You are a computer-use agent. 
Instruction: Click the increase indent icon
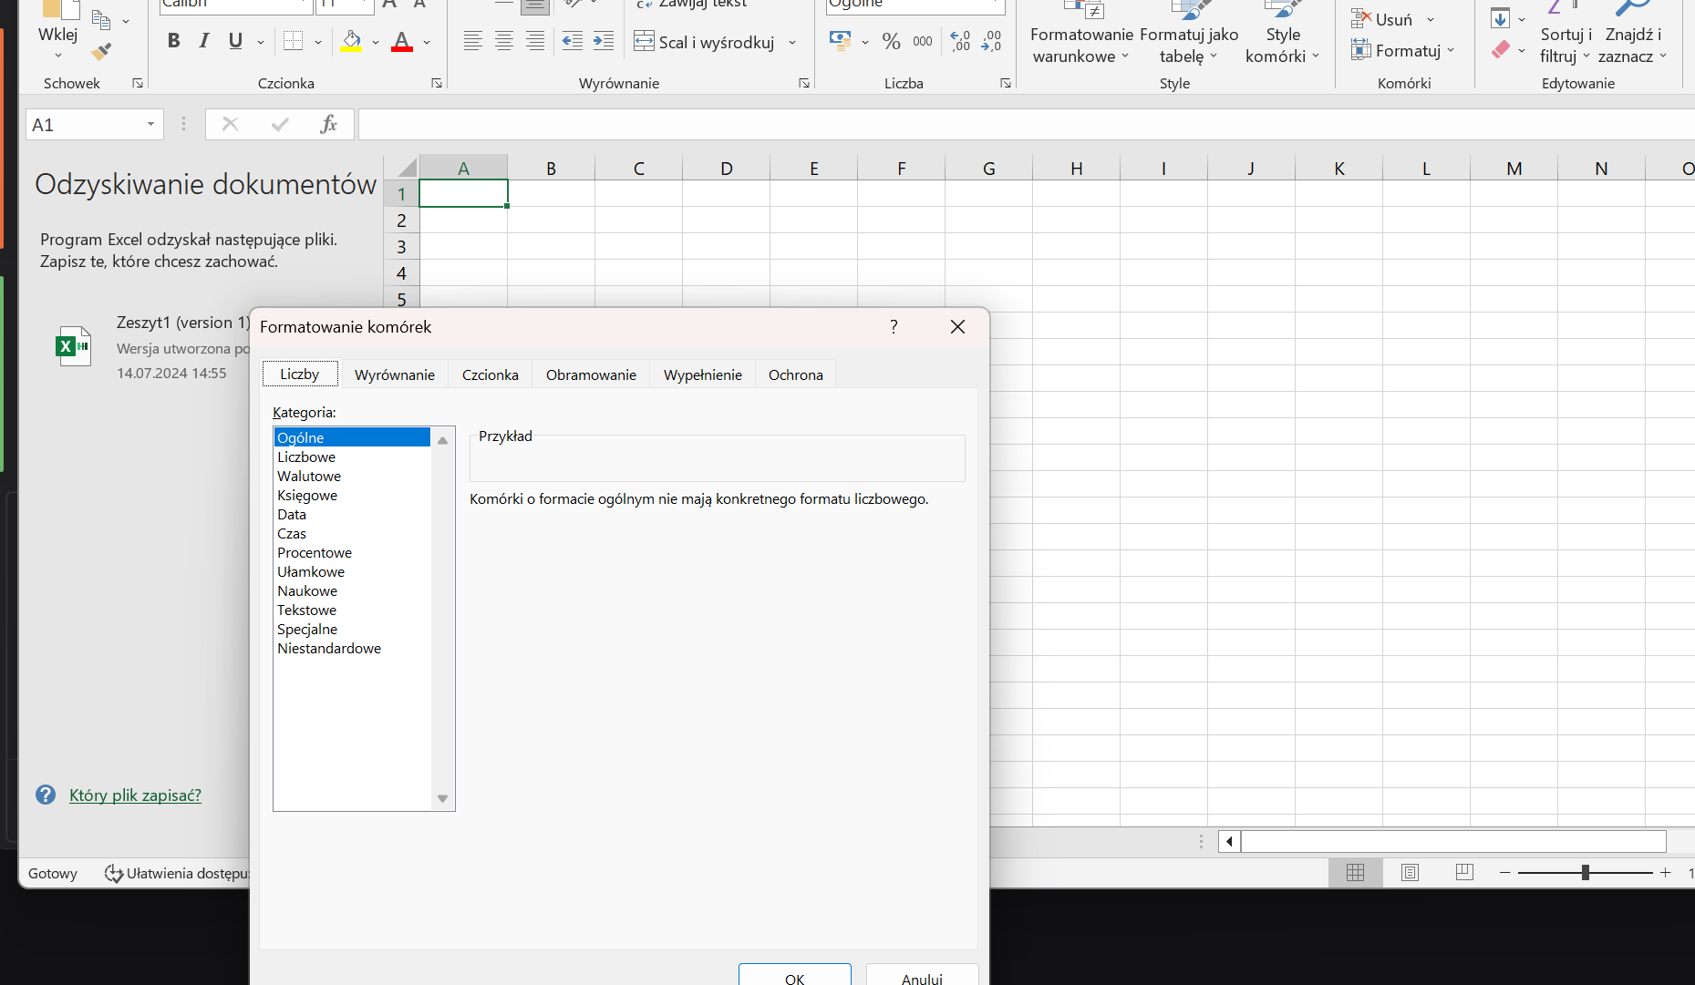(x=603, y=41)
